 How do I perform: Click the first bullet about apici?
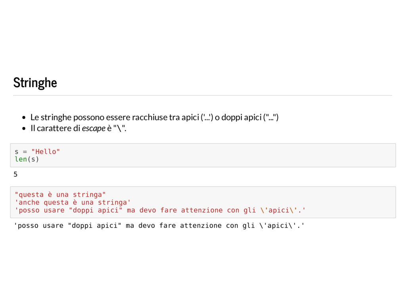(x=154, y=117)
